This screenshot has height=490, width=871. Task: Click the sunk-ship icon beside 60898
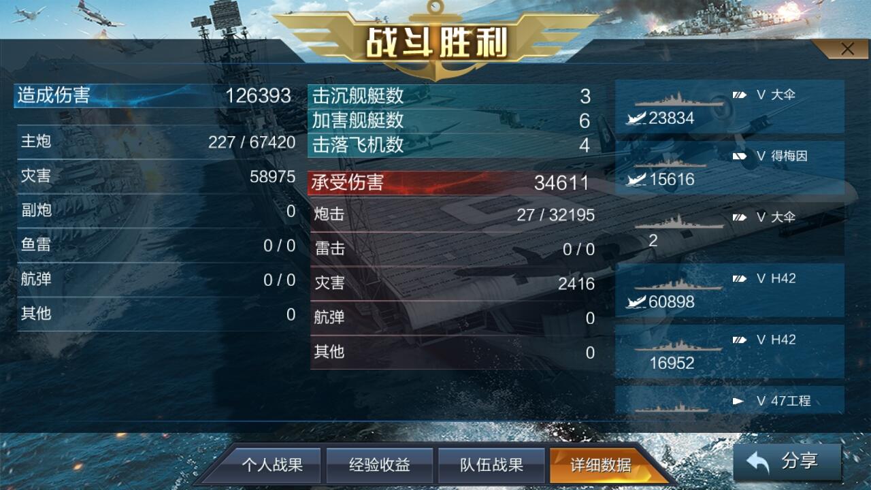pyautogui.click(x=636, y=302)
